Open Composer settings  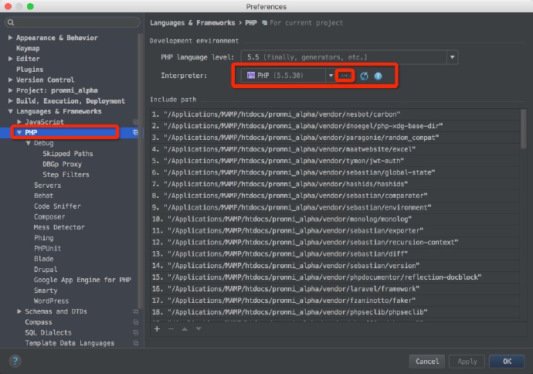click(x=49, y=217)
